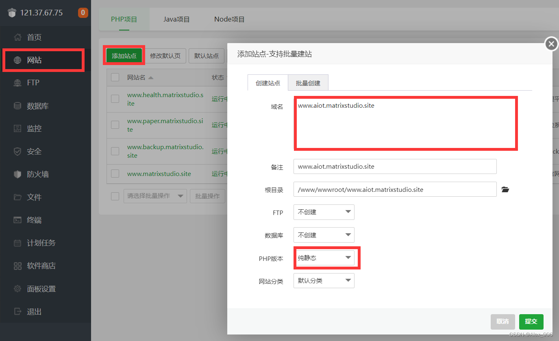
Task: Click the globe icon beside 网站
Action: coord(17,60)
